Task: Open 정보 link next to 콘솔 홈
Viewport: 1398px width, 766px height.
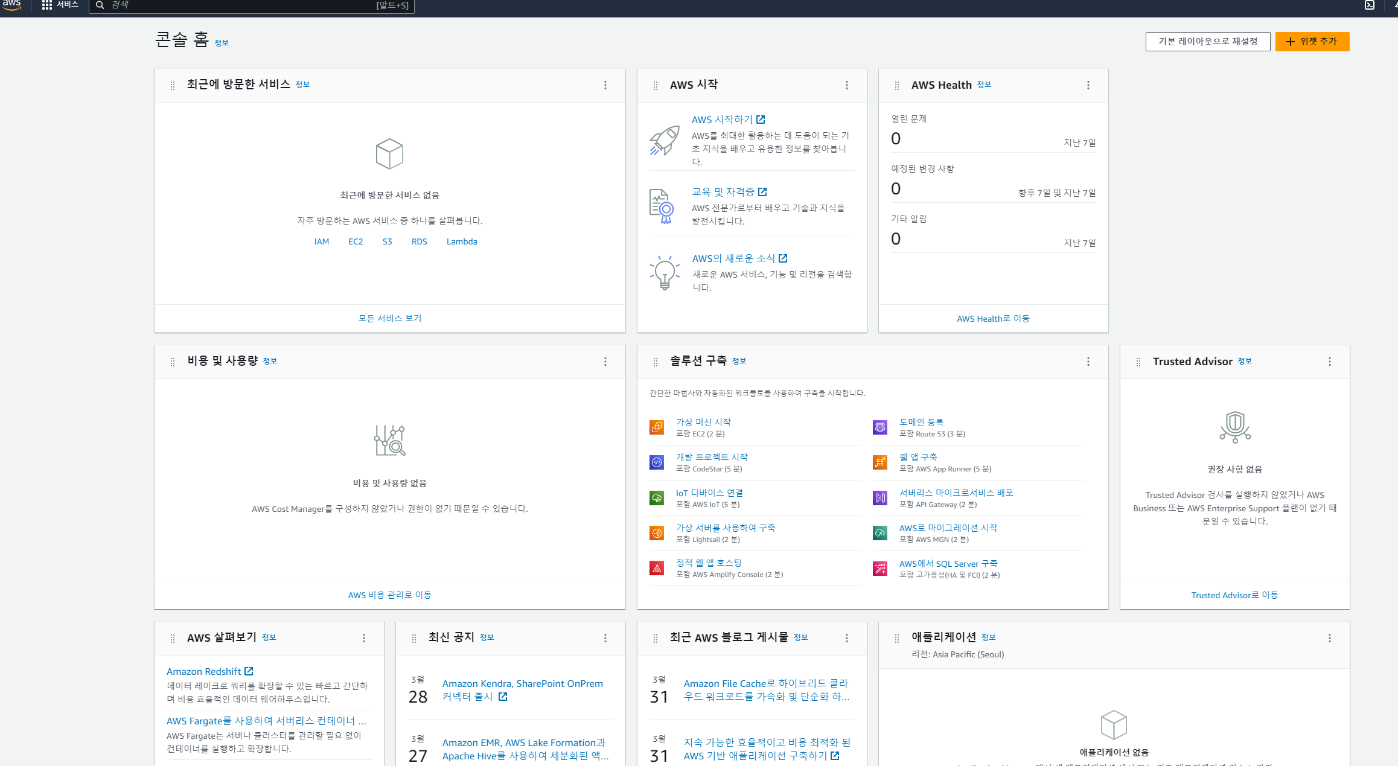Action: click(x=222, y=43)
